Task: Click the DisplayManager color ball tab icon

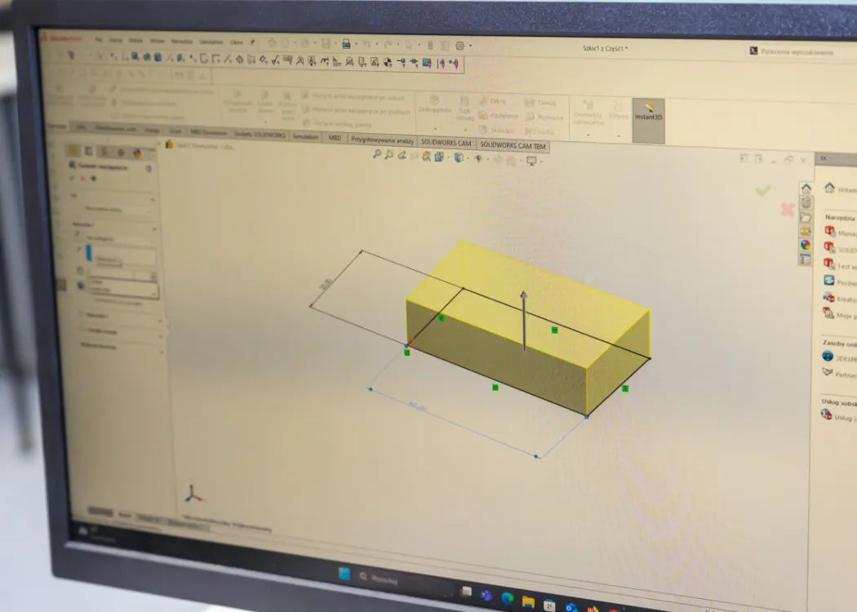Action: point(136,153)
